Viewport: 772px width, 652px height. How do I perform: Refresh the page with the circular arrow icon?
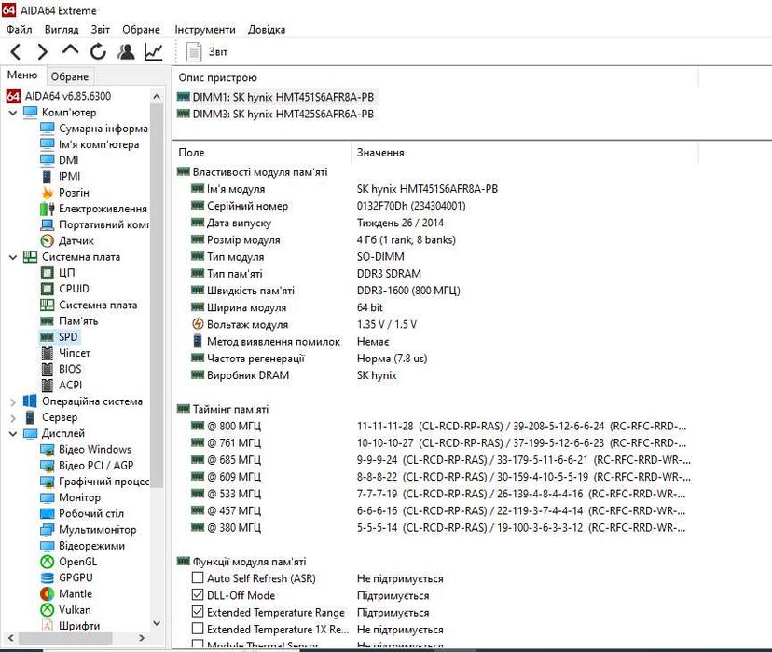point(98,51)
